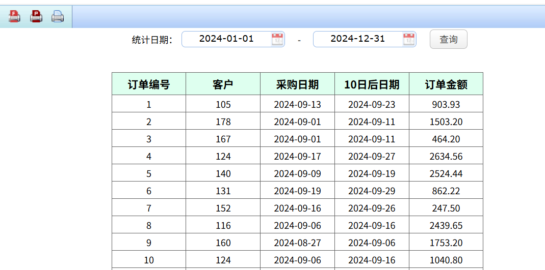Click order number cell 8

149,225
